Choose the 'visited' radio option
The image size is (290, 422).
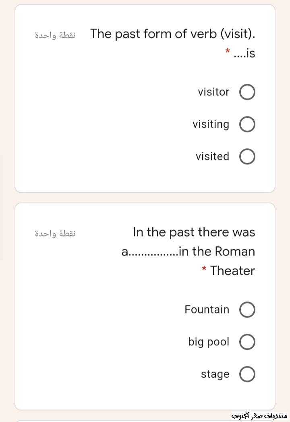tap(247, 157)
